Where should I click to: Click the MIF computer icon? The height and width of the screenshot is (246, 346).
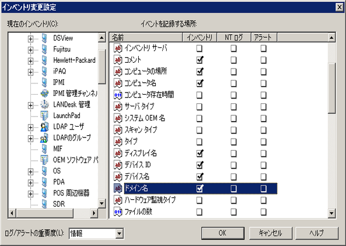coord(45,149)
